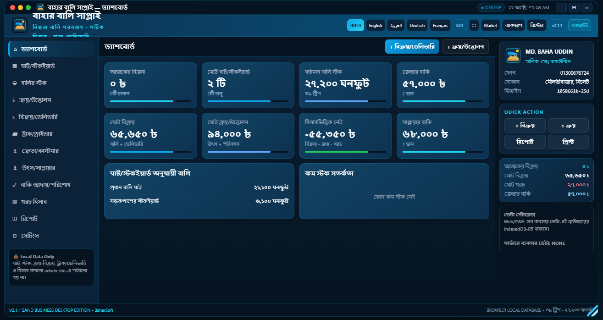Viewport: 603px width, 320px height.
Task: Open ট্রাক/ড্রাইভার in the sidebar
Action: (x=51, y=134)
